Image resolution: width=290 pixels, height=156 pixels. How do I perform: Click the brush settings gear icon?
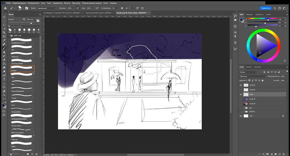coord(122,8)
